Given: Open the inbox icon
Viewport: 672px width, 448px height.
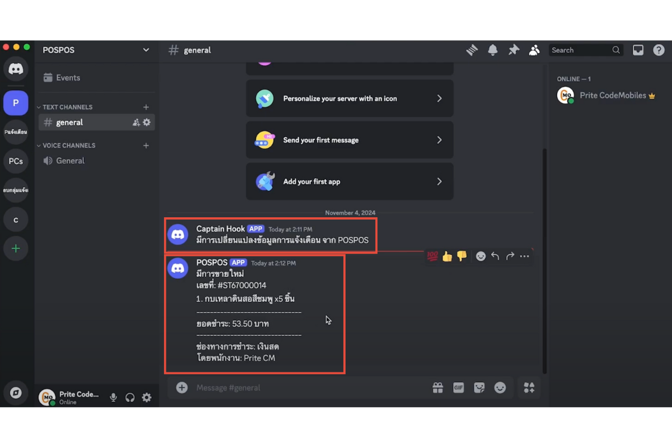Looking at the screenshot, I should 638,50.
